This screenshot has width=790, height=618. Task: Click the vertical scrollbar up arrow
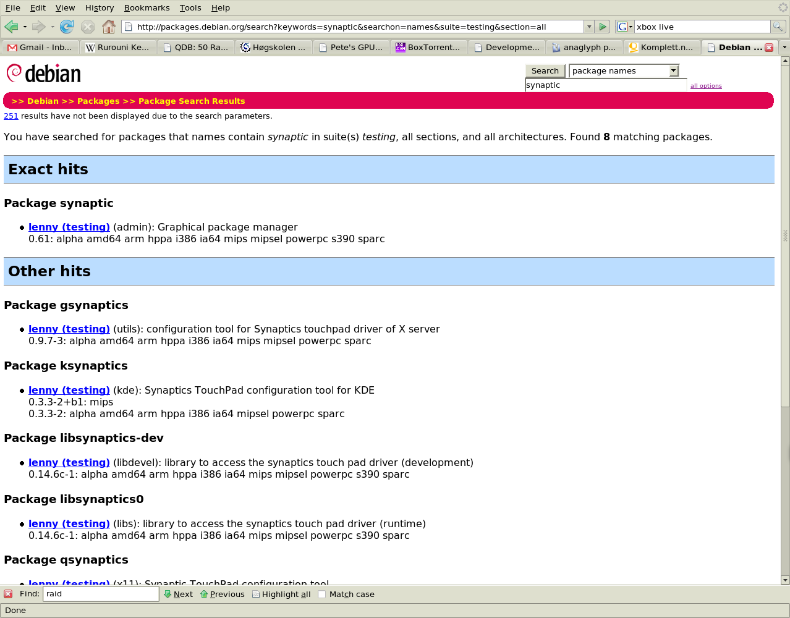click(785, 61)
